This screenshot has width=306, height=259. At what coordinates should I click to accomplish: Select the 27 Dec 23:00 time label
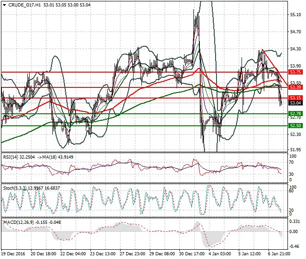click(x=132, y=254)
